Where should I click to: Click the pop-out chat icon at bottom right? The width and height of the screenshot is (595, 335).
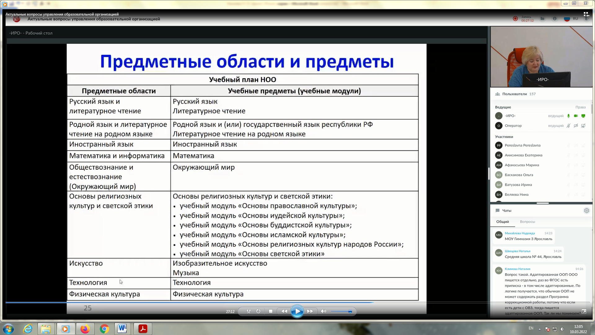584,311
